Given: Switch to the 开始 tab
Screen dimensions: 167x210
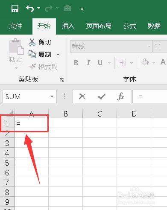Looking at the screenshot, I should pos(44,26).
